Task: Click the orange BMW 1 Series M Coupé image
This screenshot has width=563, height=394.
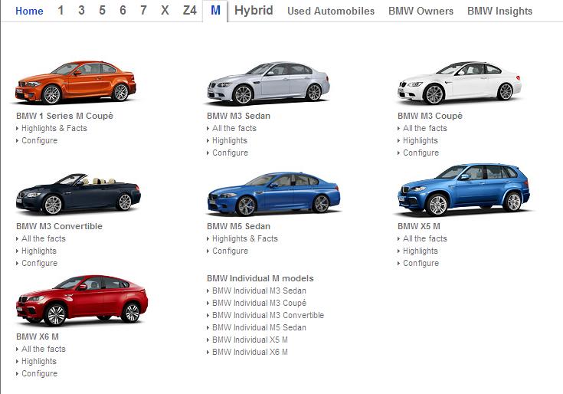Action: coord(75,83)
